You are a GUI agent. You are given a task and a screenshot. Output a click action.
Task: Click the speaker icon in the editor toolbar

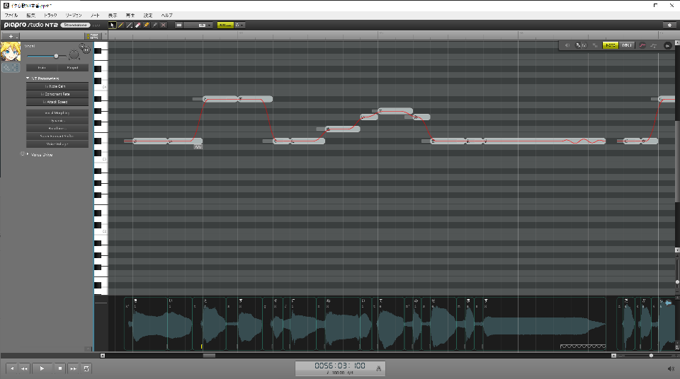tap(567, 45)
